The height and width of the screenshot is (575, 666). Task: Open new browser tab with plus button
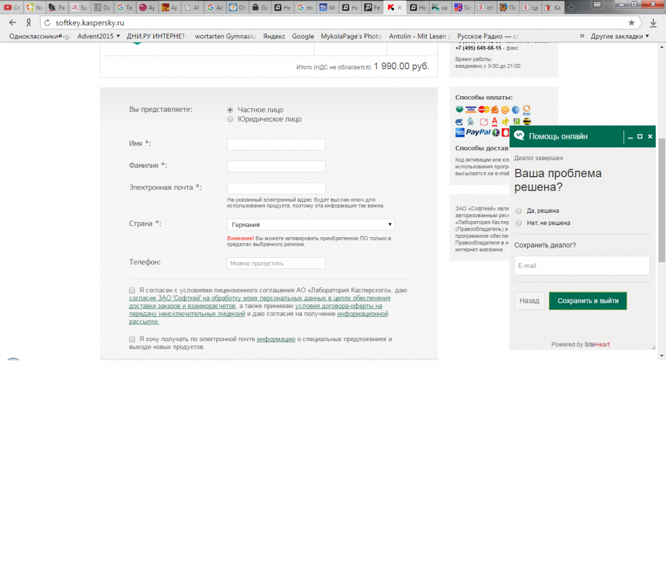(571, 7)
